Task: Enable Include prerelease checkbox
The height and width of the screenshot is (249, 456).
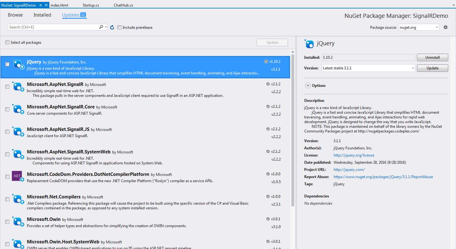Action: 119,27
